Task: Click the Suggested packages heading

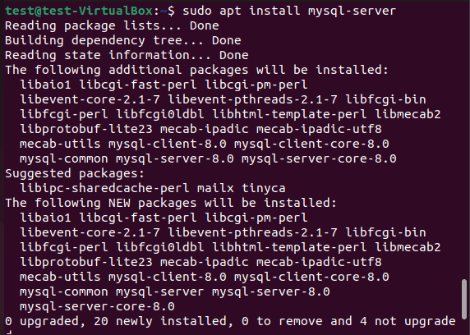Action: tap(75, 173)
